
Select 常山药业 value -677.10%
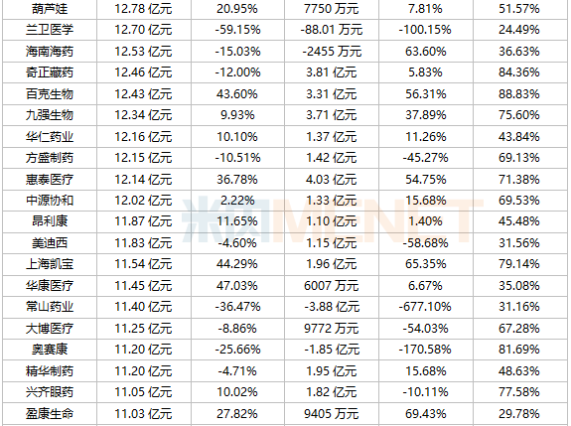tap(425, 307)
